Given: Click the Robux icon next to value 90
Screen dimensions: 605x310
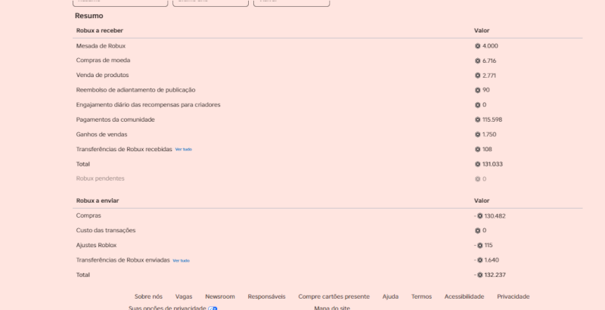Looking at the screenshot, I should point(477,90).
